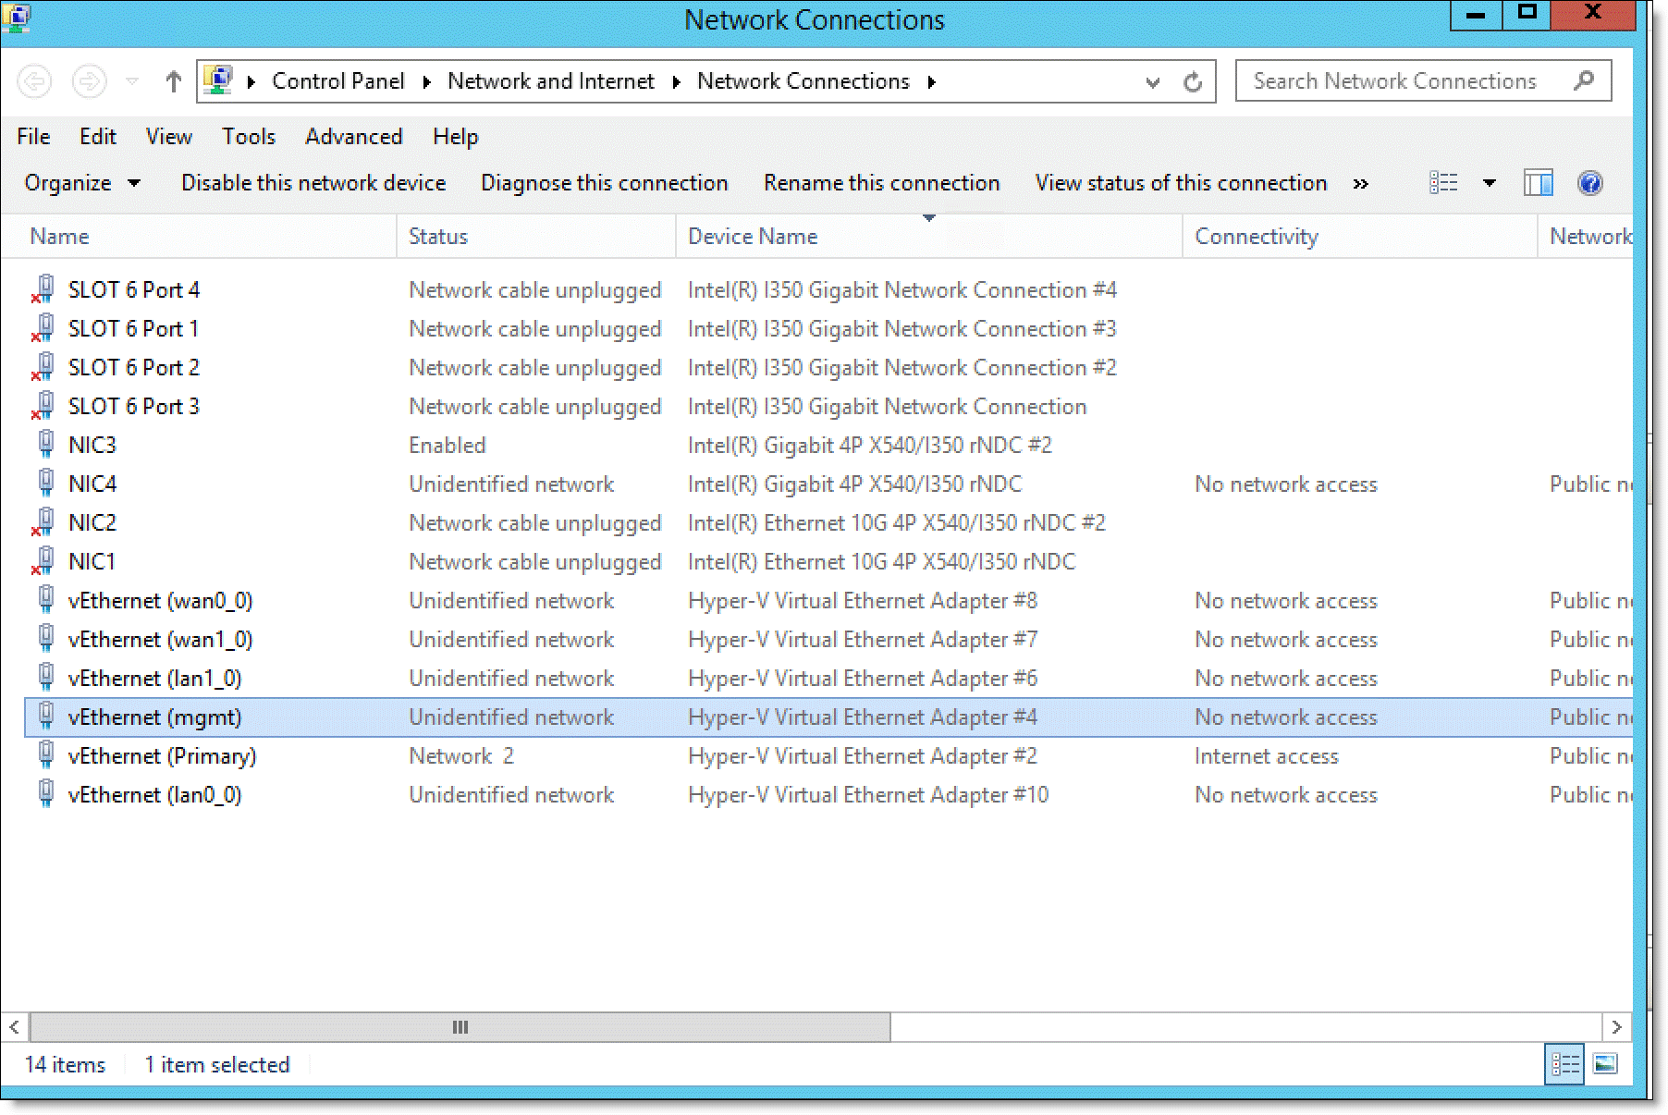Open the Help question mark icon
This screenshot has width=1668, height=1115.
coord(1589,183)
